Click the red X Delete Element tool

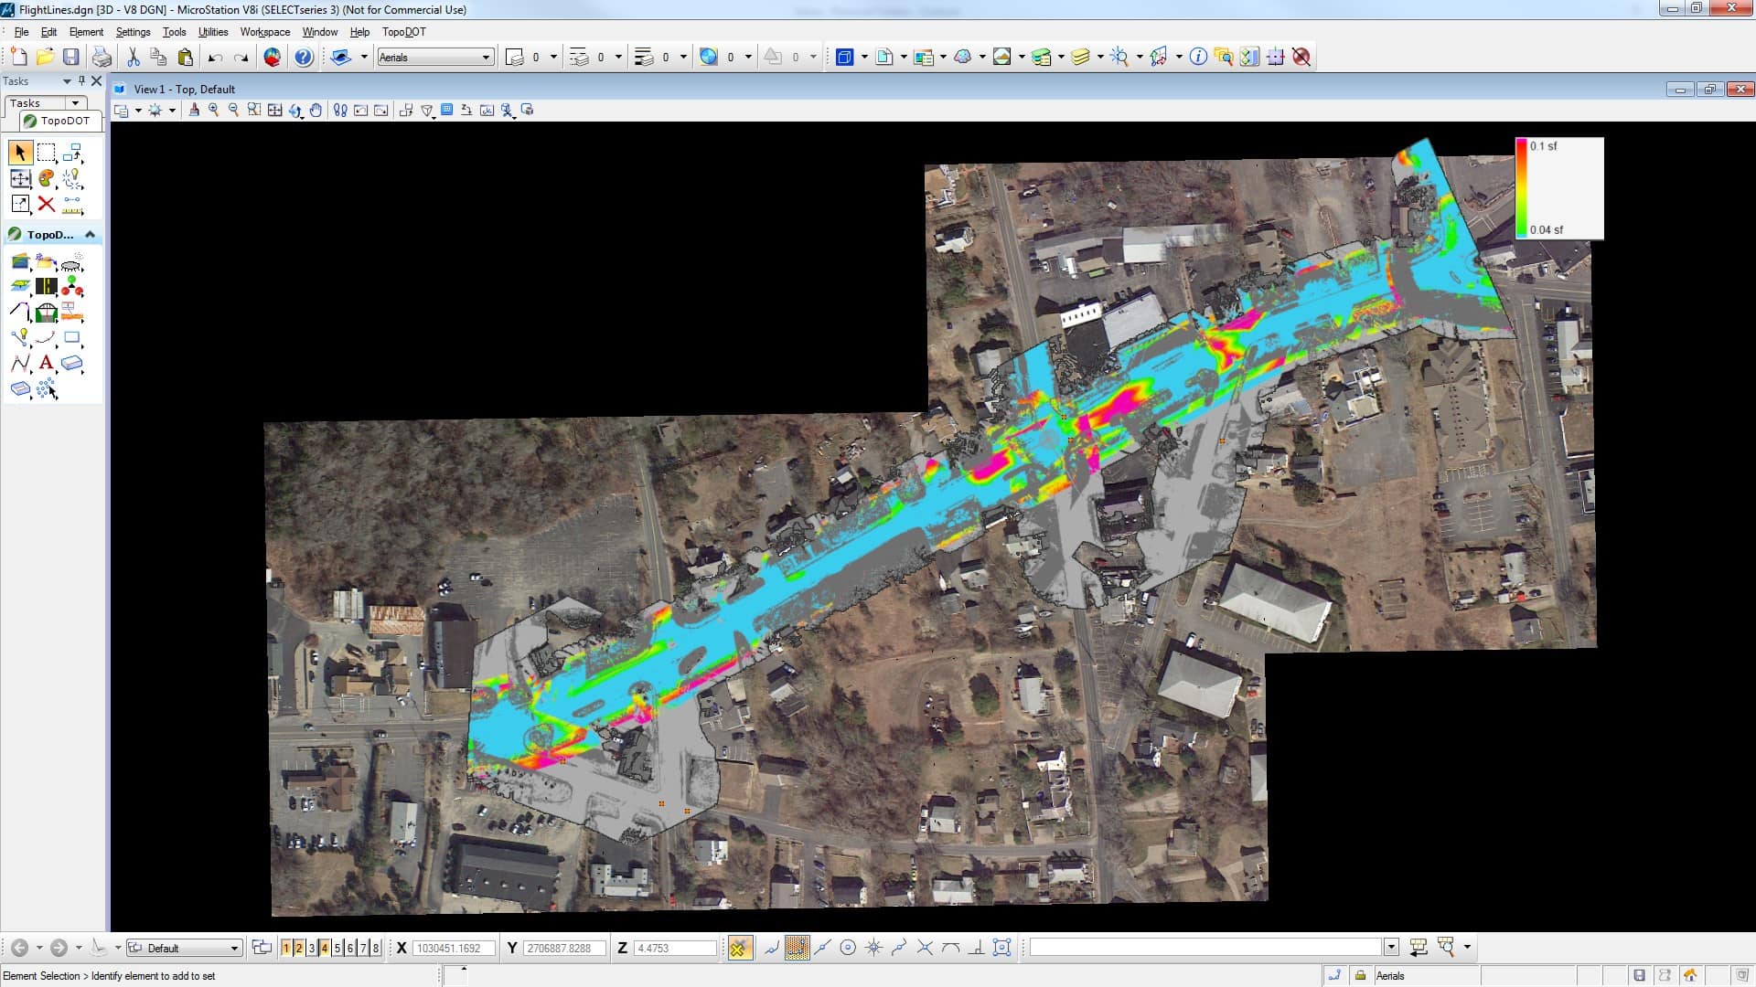pos(47,204)
